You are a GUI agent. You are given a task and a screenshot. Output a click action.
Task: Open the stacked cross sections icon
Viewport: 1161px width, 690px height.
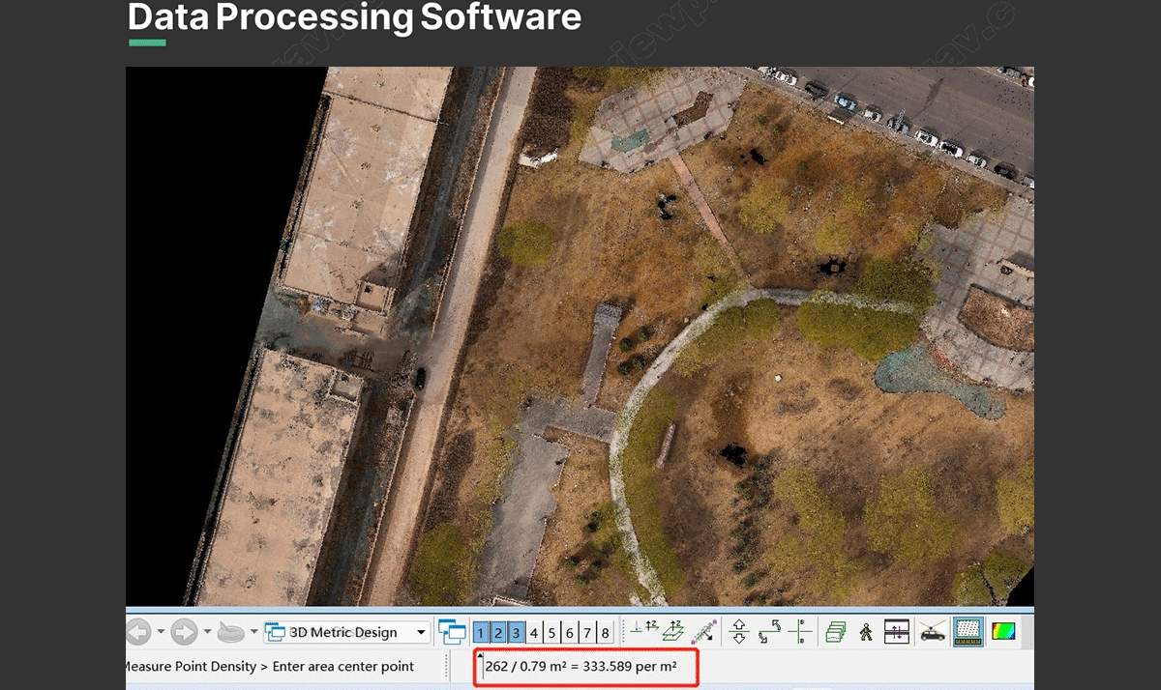(833, 633)
